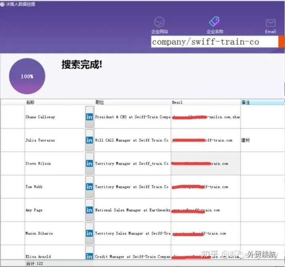Viewport: 285px width, 267px height.
Task: Select the 备注 column header
Action: pos(262,102)
